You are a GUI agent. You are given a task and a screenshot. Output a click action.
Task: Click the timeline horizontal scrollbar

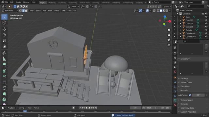[86, 113]
